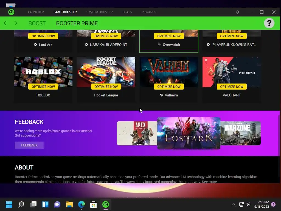Optimize Overwatch now
This screenshot has height=211, width=281.
pyautogui.click(x=169, y=36)
